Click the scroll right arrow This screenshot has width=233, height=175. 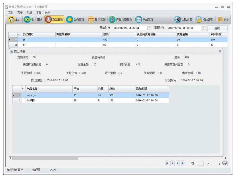pyautogui.click(x=226, y=158)
